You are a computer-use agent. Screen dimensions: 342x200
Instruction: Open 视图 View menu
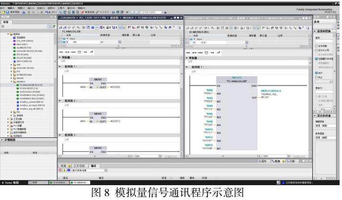[21, 8]
